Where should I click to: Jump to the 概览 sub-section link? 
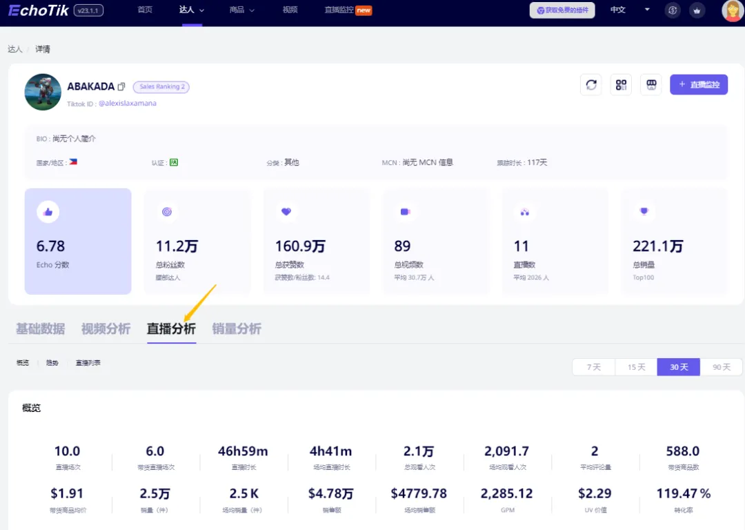[x=22, y=363]
